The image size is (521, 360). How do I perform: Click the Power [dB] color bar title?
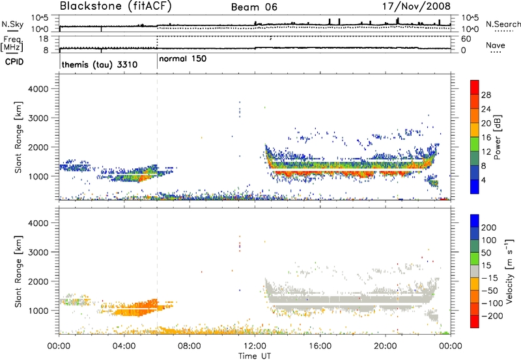pos(497,137)
